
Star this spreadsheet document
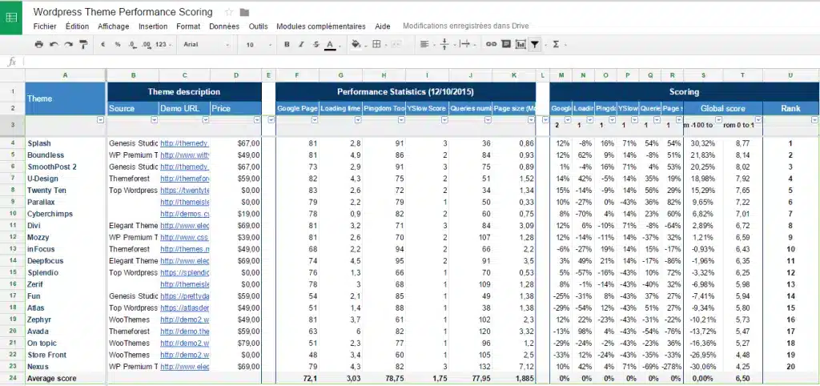tap(229, 12)
